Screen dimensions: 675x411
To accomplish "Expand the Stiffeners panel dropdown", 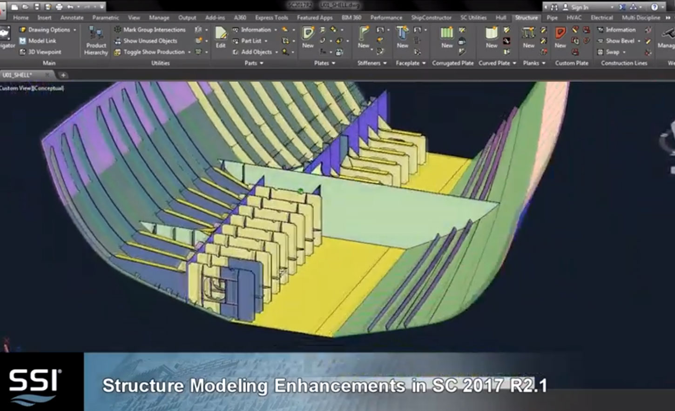I will [384, 63].
